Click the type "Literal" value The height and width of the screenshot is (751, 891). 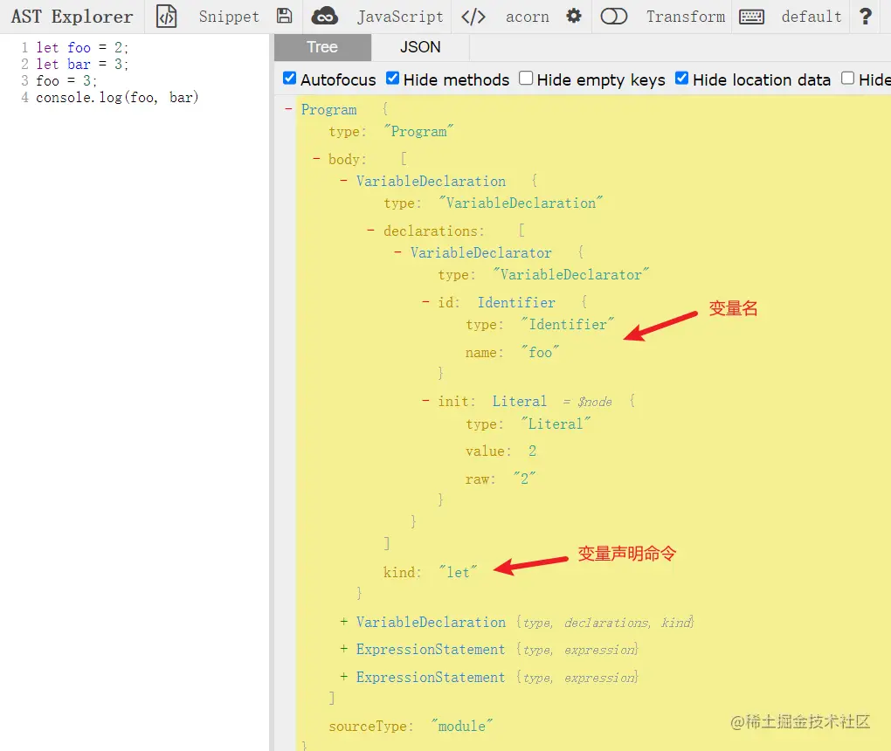pyautogui.click(x=556, y=424)
